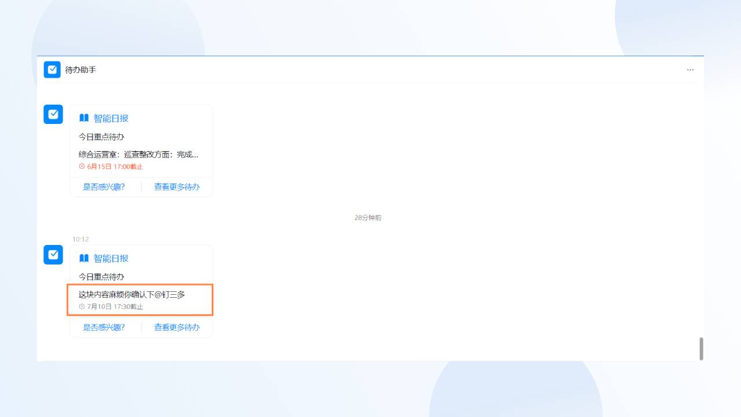Open the 智能日报 title of the 6月15日 card
Viewport: 741px width, 417px height.
(x=111, y=118)
